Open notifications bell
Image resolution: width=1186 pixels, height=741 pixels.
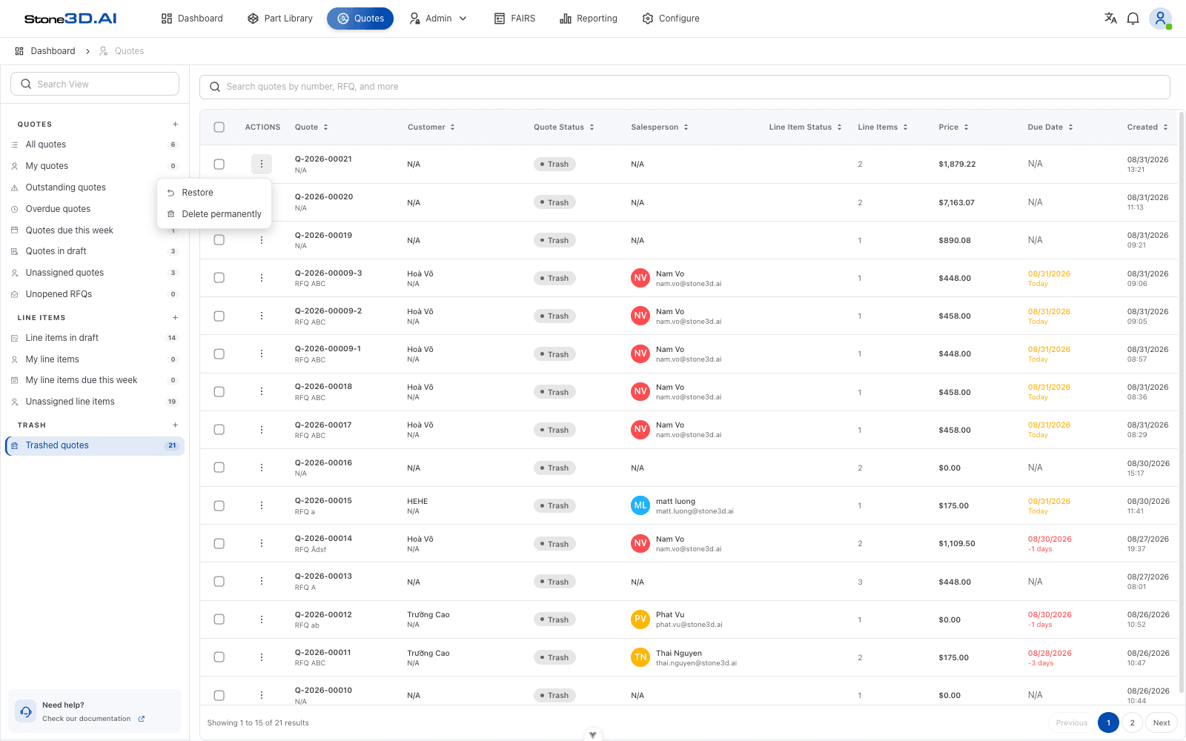tap(1133, 19)
